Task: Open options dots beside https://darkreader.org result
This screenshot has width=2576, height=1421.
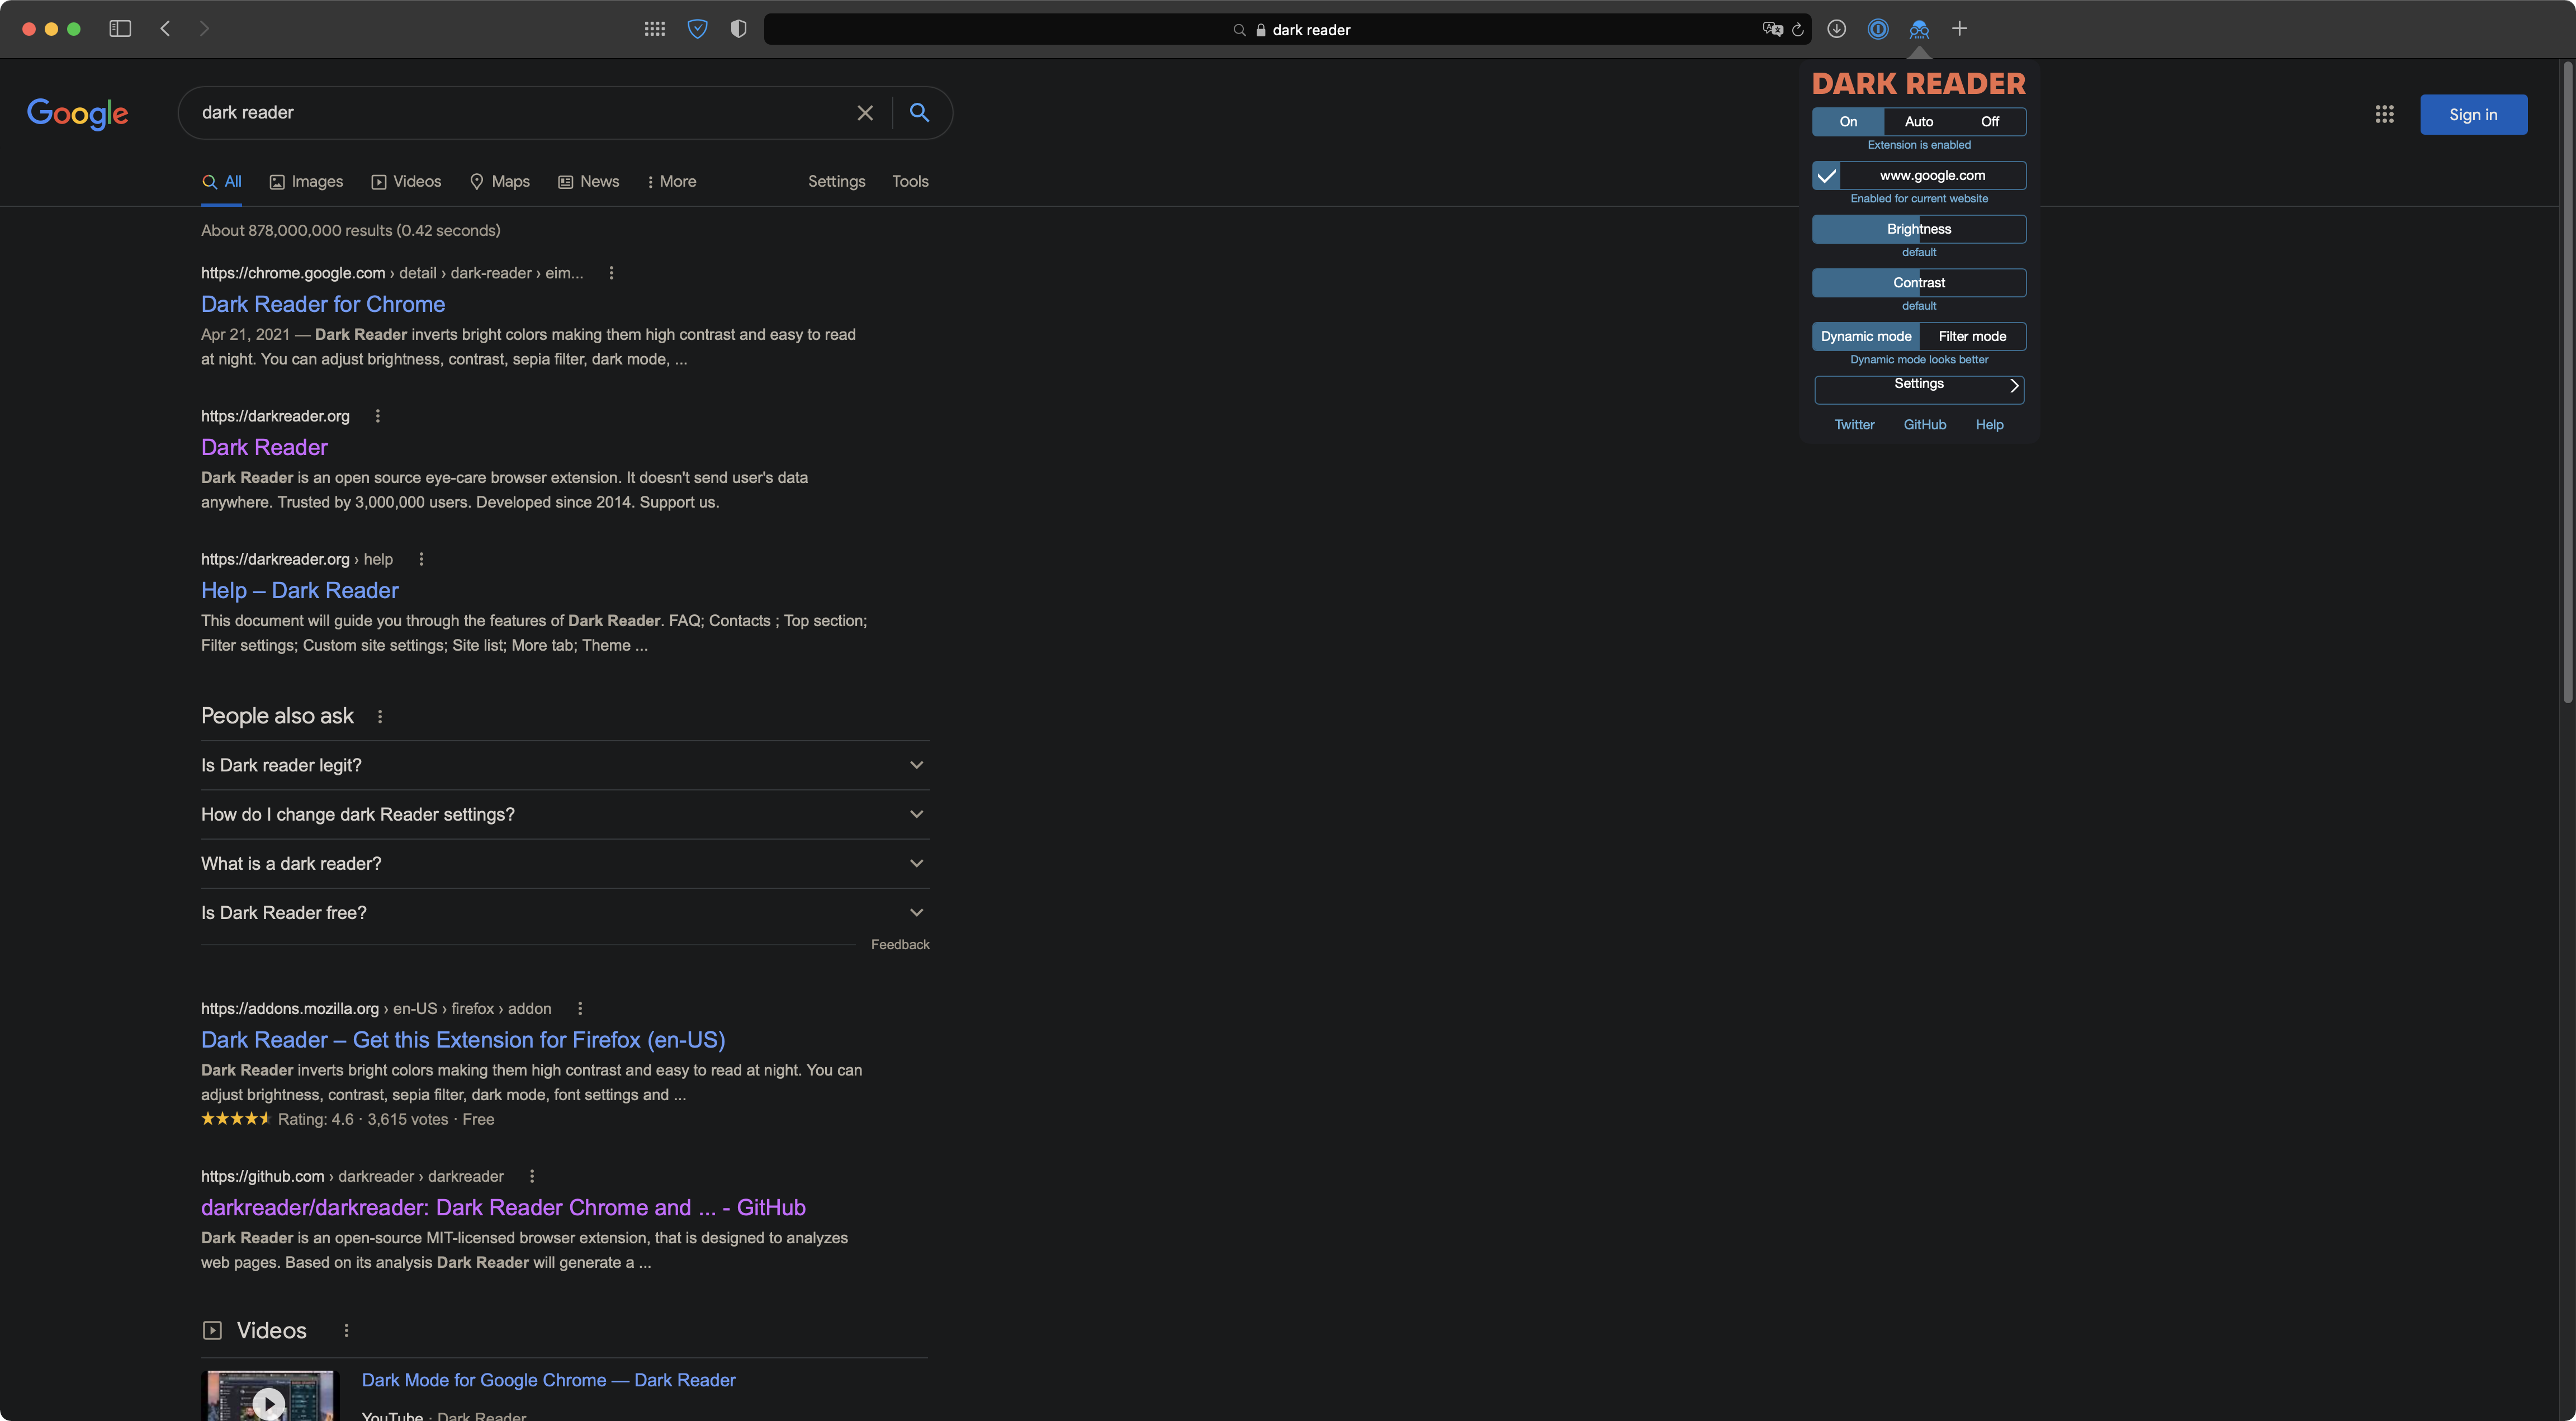Action: [x=378, y=416]
